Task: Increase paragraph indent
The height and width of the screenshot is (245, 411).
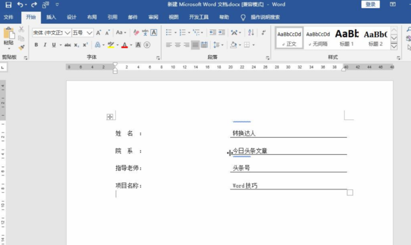Action: pos(222,32)
